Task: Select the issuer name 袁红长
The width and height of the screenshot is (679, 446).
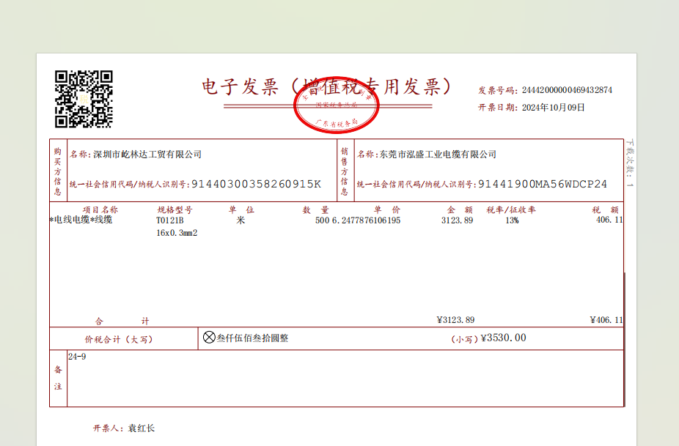Action: click(x=142, y=428)
